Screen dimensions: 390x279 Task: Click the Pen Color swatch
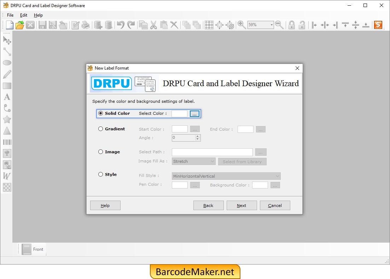(x=180, y=185)
